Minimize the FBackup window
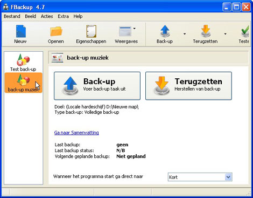This screenshot has width=253, height=198. click(x=227, y=7)
